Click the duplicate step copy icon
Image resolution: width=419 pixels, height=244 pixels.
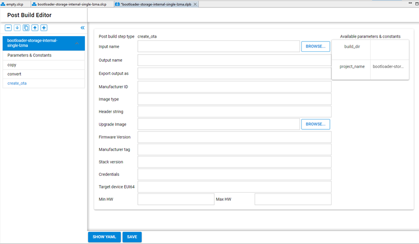26,28
